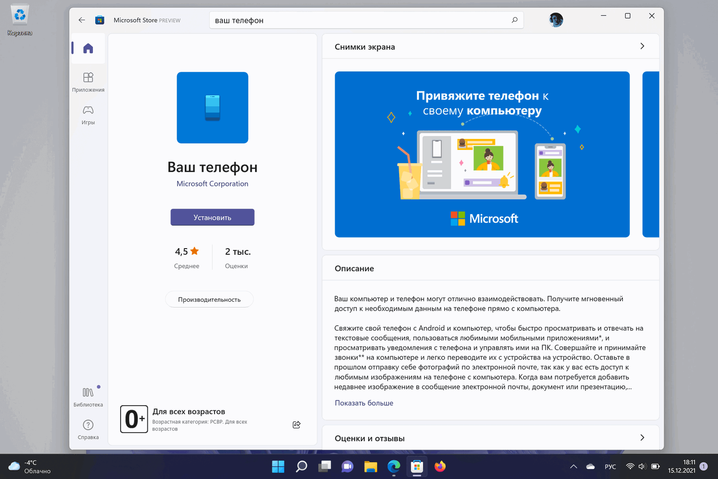The image size is (718, 479).
Task: Open Task View on the taskbar
Action: [x=325, y=467]
